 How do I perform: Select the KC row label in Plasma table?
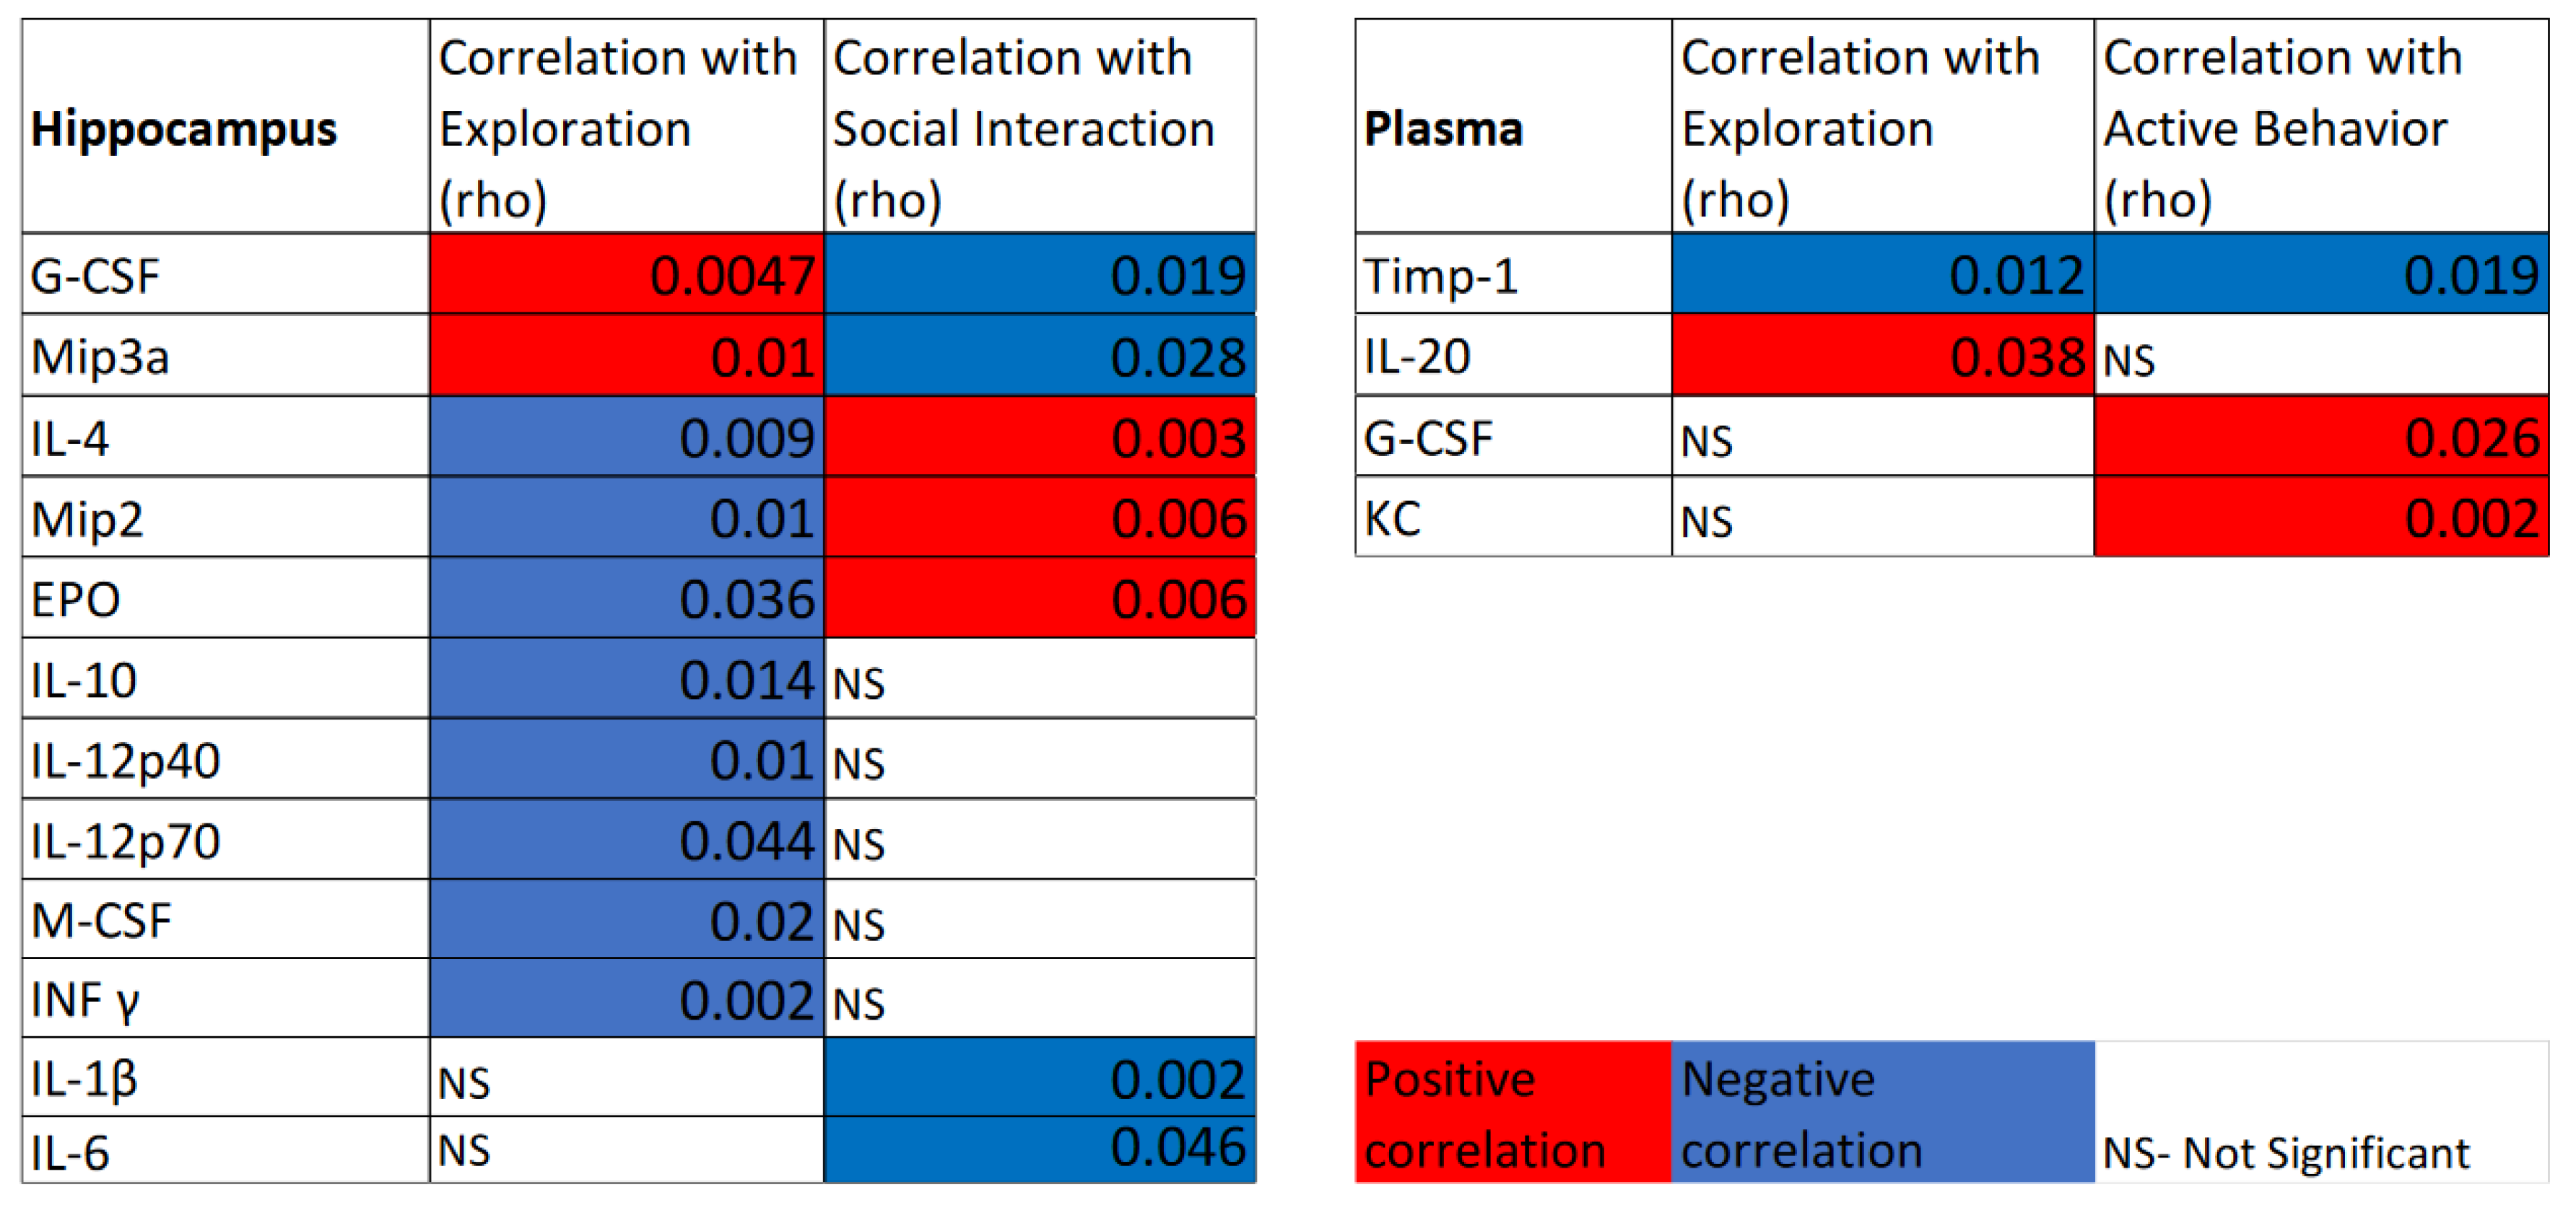(1511, 519)
